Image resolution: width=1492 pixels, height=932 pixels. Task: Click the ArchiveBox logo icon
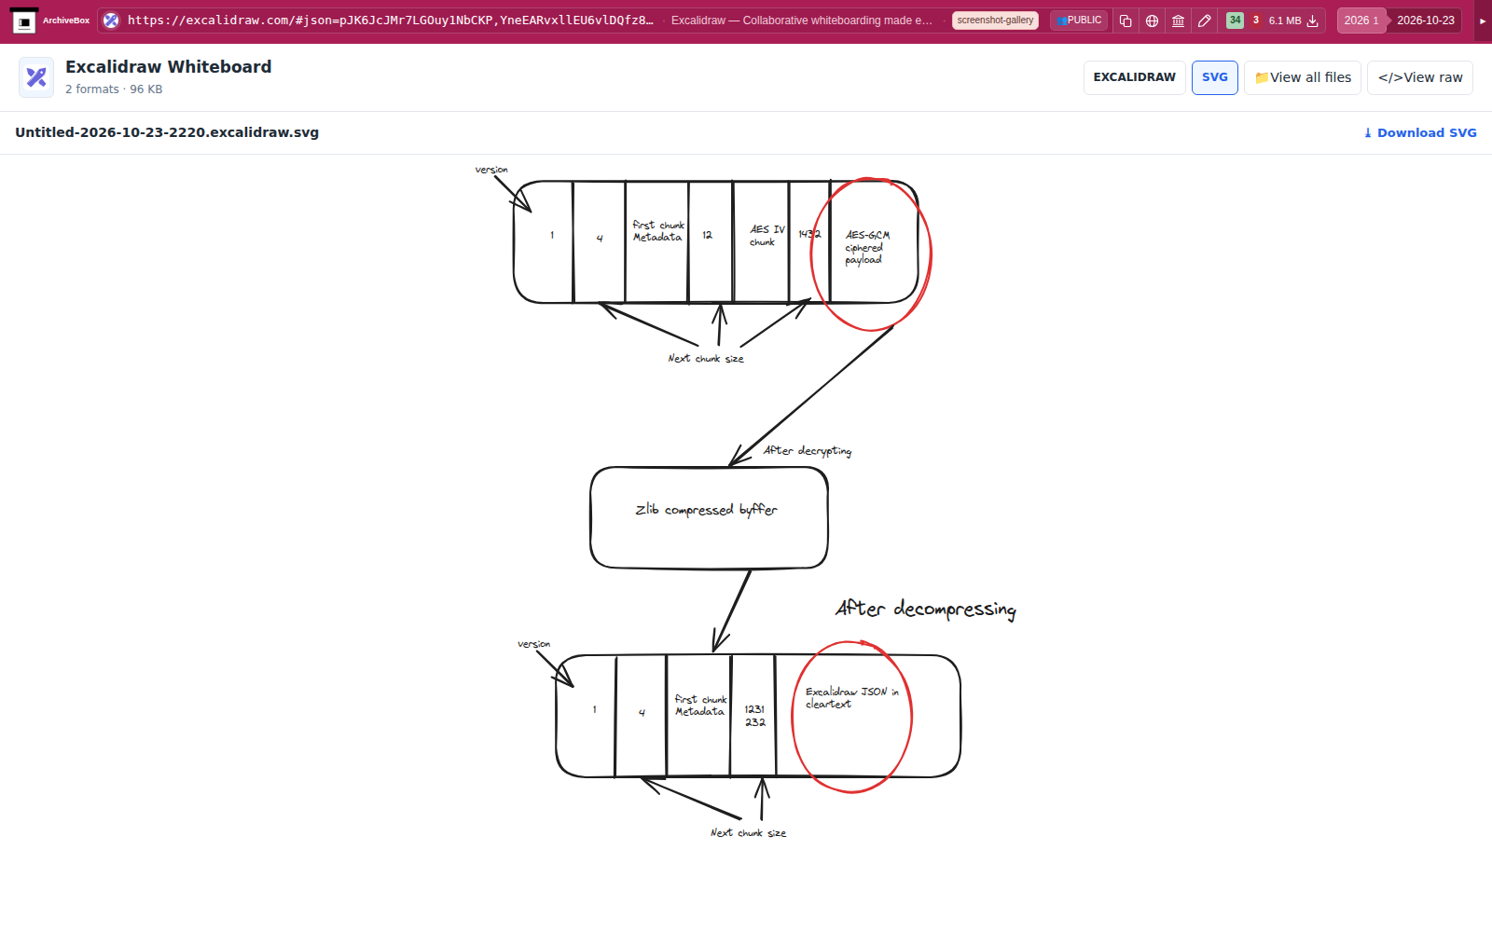pyautogui.click(x=24, y=21)
